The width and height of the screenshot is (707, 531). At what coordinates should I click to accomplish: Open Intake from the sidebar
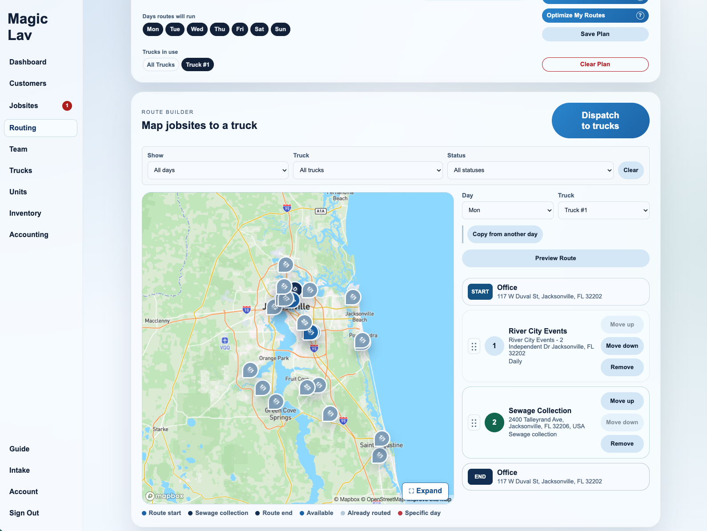pyautogui.click(x=20, y=471)
